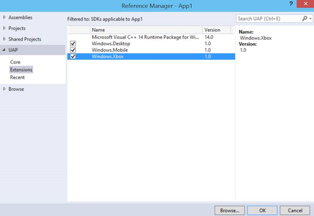Expand the Assemblies tree arrow

4,18
